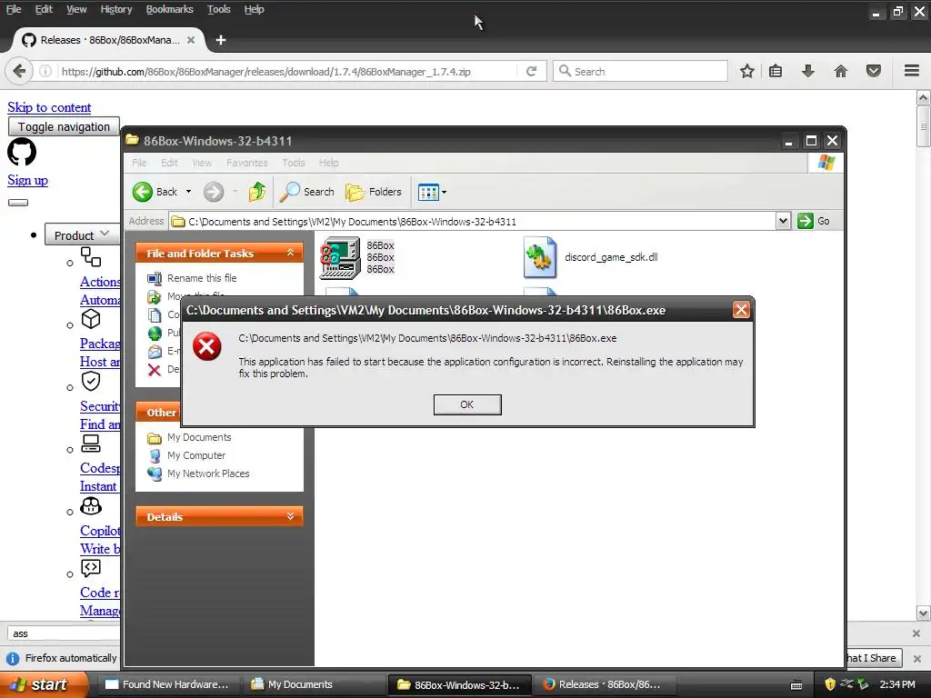Bookmark this page with star icon
931x698 pixels.
tap(747, 71)
